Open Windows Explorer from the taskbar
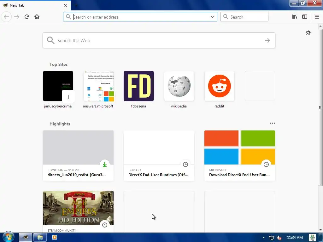 (40, 238)
